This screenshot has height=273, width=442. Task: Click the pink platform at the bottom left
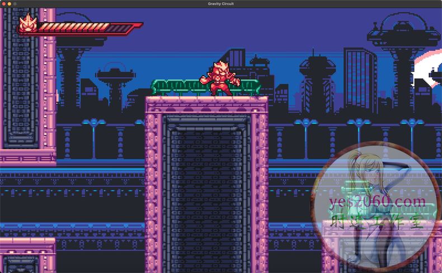[27, 246]
